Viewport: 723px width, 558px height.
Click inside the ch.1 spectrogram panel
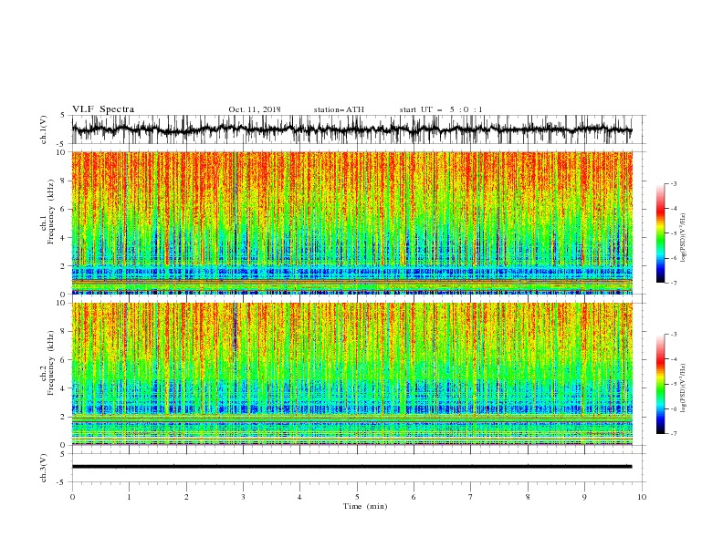click(352, 222)
